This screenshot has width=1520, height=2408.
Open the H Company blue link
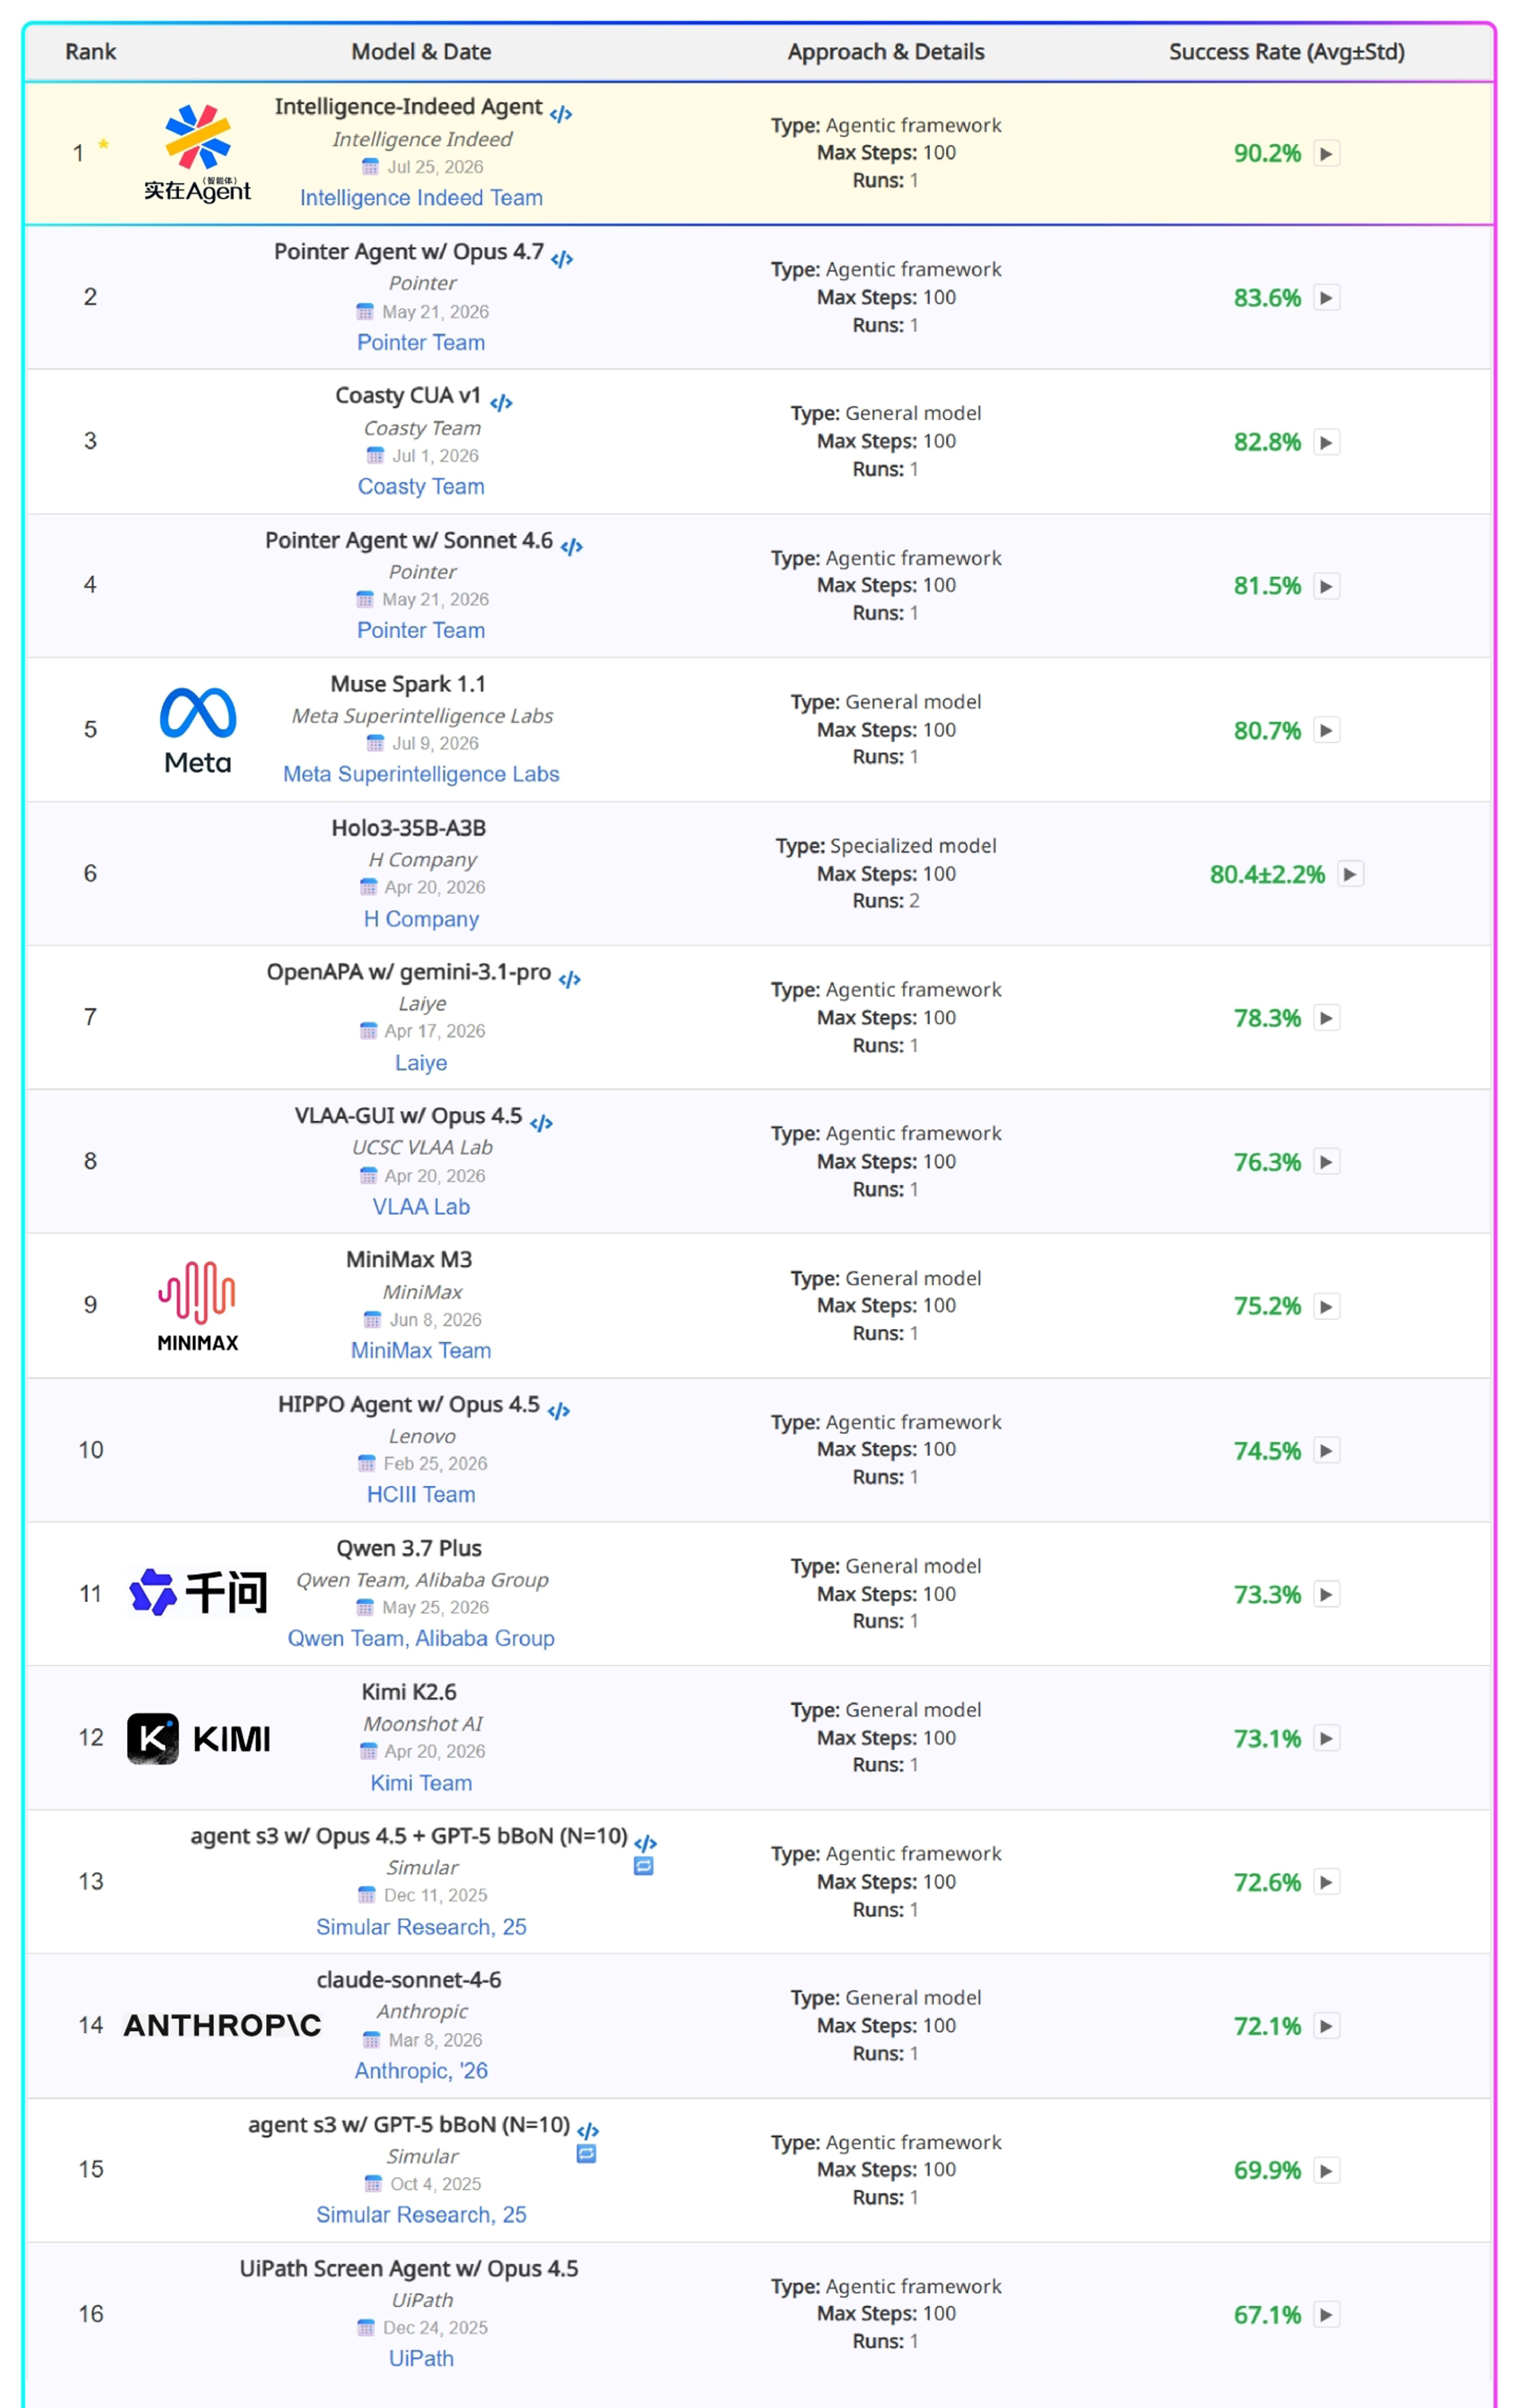pos(421,919)
